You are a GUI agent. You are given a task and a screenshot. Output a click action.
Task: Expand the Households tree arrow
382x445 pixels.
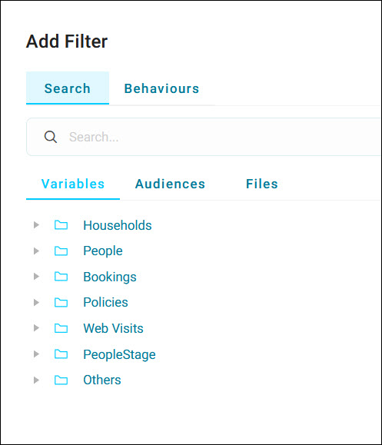[x=36, y=225]
